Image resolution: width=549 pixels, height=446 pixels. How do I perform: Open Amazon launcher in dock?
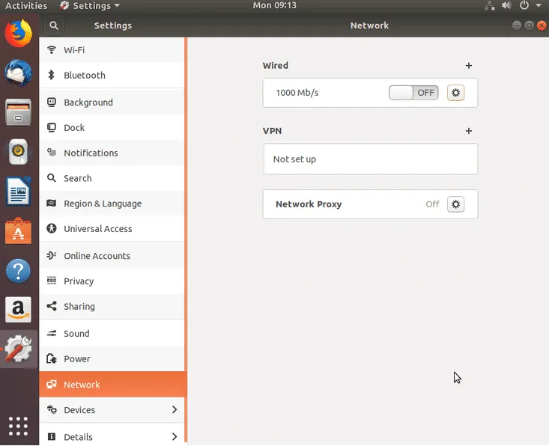click(18, 310)
